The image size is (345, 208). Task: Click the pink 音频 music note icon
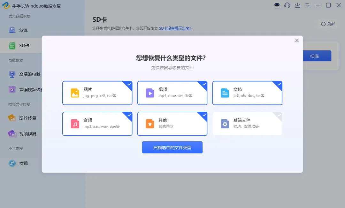pyautogui.click(x=75, y=124)
